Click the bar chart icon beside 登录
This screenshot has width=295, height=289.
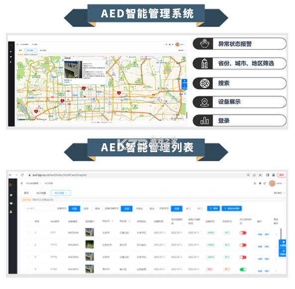204,121
